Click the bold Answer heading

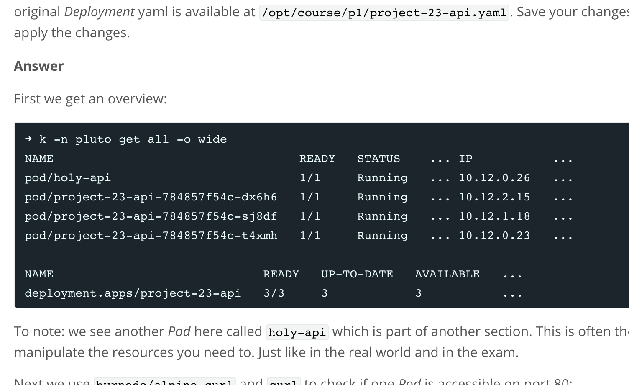[39, 66]
